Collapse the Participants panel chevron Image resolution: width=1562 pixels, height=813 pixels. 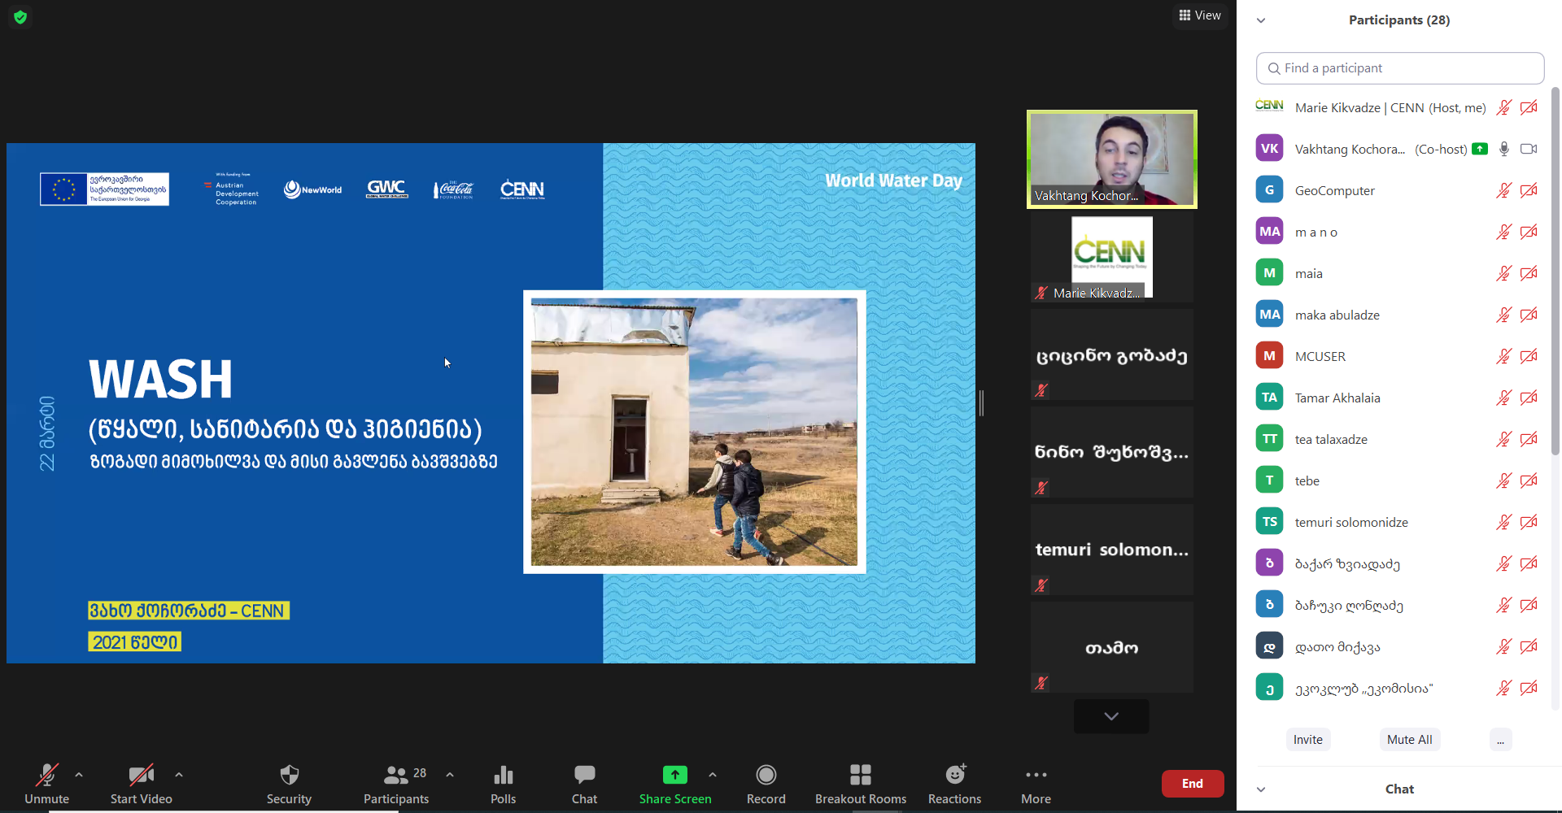(1261, 20)
